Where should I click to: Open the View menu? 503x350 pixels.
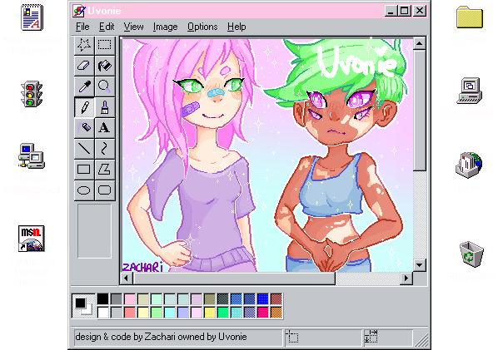133,27
